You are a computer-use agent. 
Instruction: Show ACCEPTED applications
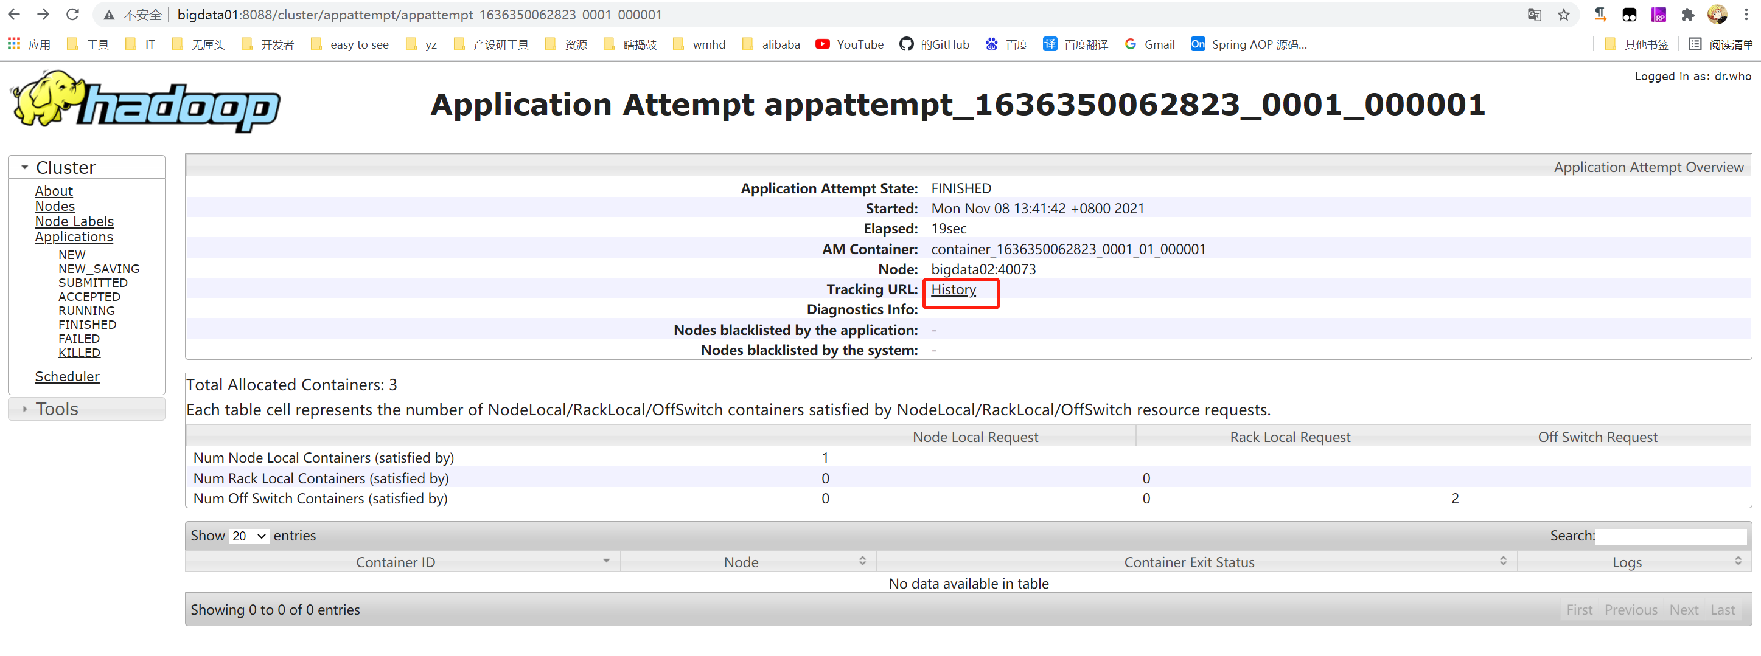click(89, 297)
